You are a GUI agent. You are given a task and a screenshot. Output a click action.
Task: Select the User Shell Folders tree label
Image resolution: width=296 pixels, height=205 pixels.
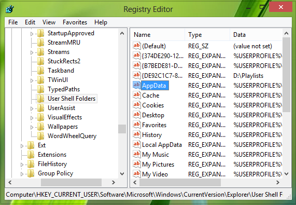click(x=72, y=99)
